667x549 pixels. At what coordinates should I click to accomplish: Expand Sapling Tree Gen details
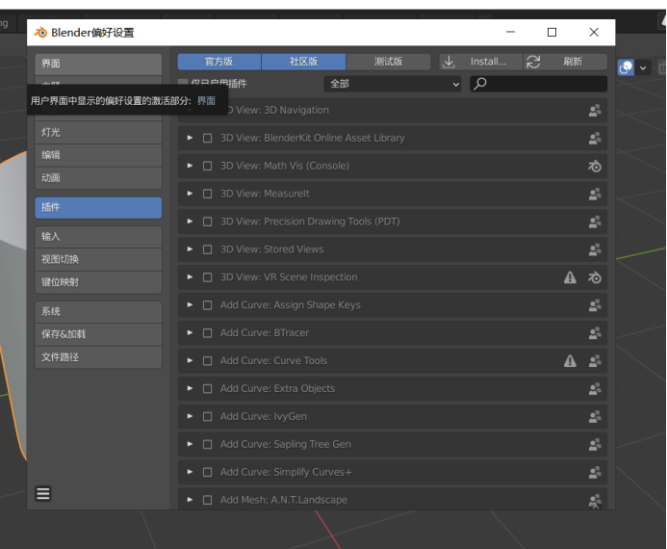pos(190,444)
